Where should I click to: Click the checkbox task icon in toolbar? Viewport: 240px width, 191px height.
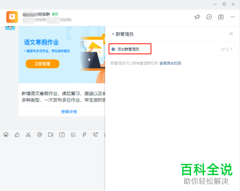pyautogui.click(x=73, y=135)
